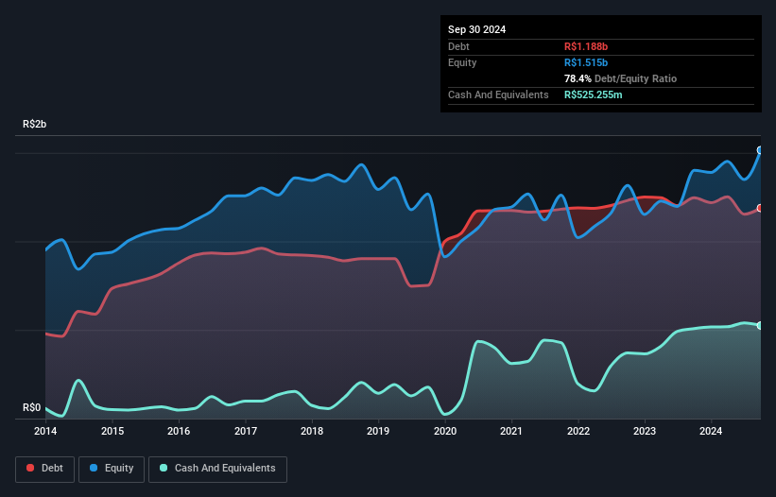Toggle the Equity legend button
The width and height of the screenshot is (776, 497).
112,469
